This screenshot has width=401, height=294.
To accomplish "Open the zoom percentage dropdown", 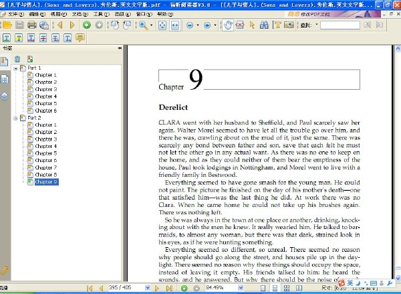I will tap(241, 288).
